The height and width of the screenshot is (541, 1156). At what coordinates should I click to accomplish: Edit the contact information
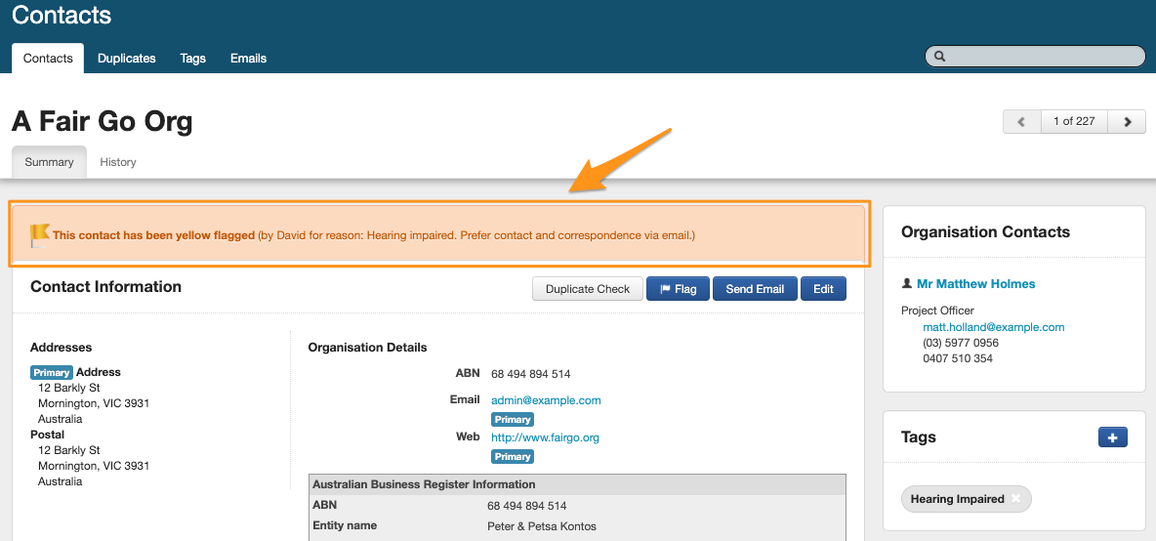tap(823, 289)
